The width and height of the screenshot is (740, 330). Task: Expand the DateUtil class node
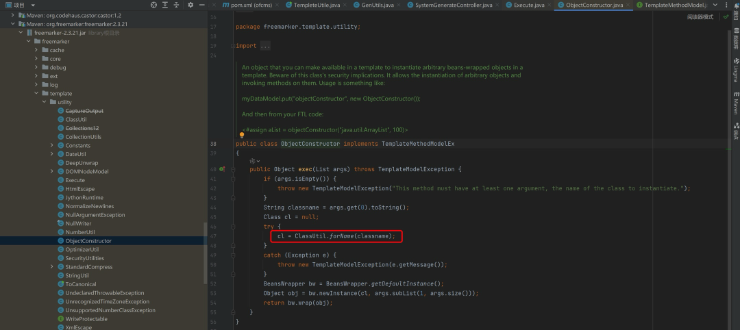point(52,154)
